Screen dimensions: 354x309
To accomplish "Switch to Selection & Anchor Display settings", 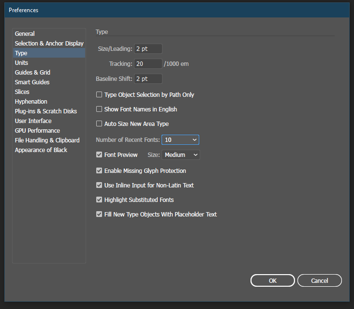I will 49,44.
